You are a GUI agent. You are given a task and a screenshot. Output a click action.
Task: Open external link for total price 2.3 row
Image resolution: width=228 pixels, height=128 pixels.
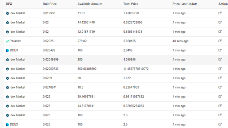point(220,115)
